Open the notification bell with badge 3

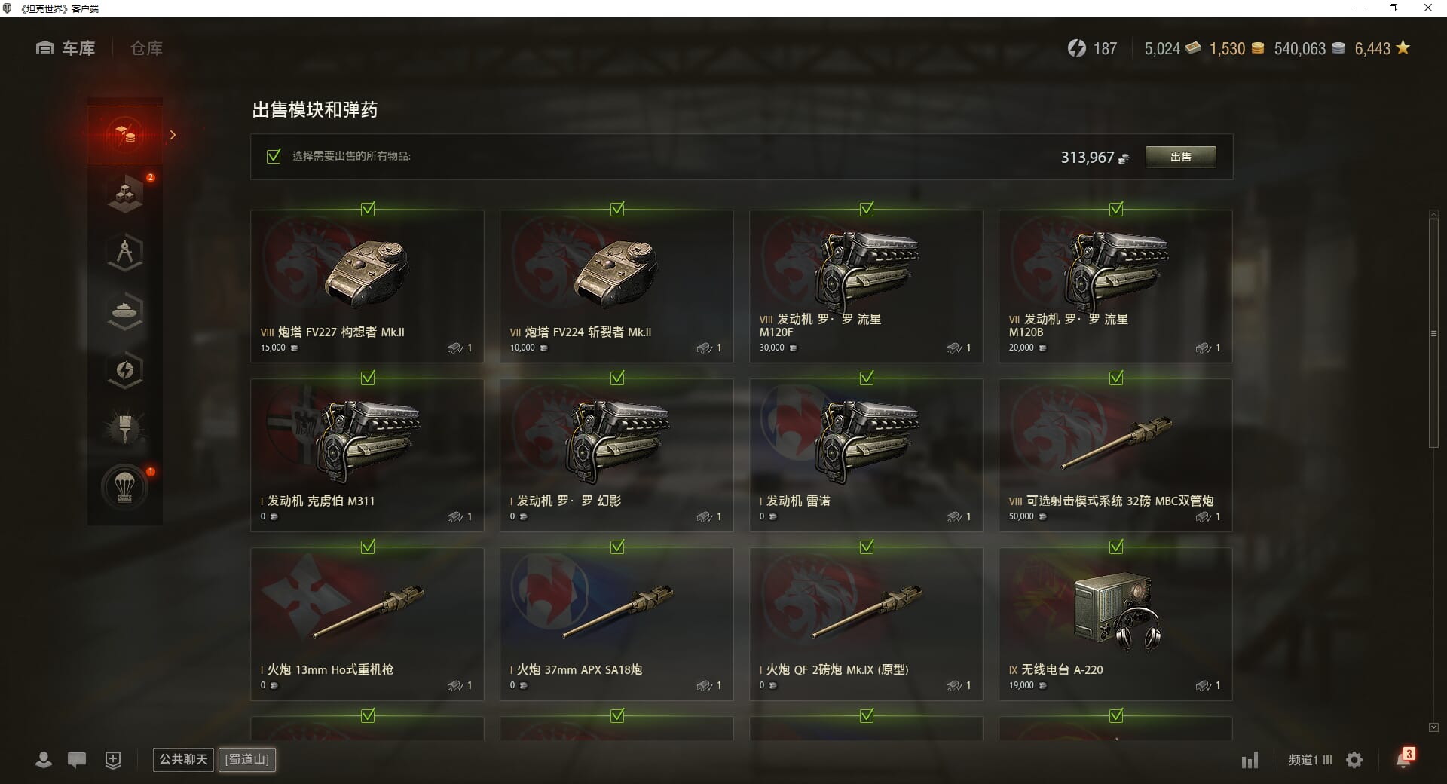[1403, 758]
